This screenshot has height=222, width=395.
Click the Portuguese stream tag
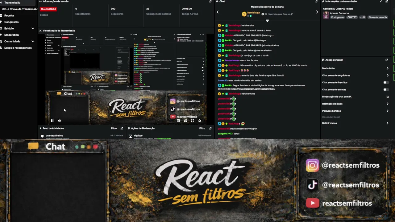tap(337, 17)
